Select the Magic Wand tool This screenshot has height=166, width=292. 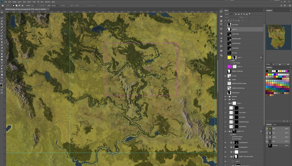click(2, 21)
